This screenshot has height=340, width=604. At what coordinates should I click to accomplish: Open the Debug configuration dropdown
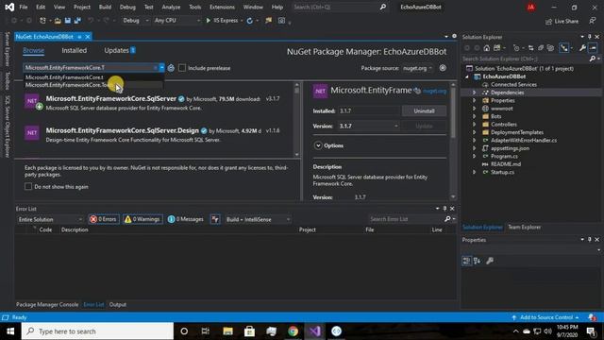[136, 21]
